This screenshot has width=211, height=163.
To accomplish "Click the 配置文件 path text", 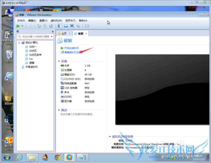I will tap(152, 144).
